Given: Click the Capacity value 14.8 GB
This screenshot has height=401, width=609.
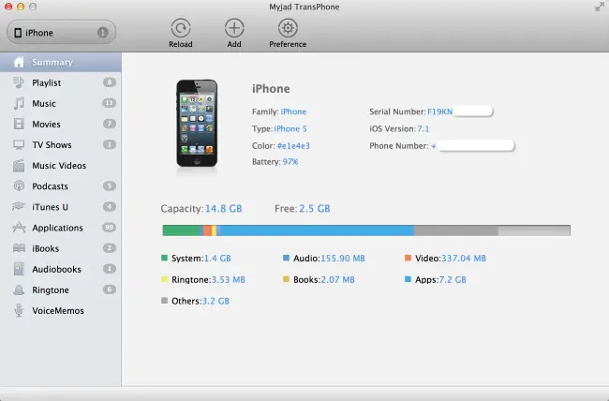Looking at the screenshot, I should tap(223, 209).
